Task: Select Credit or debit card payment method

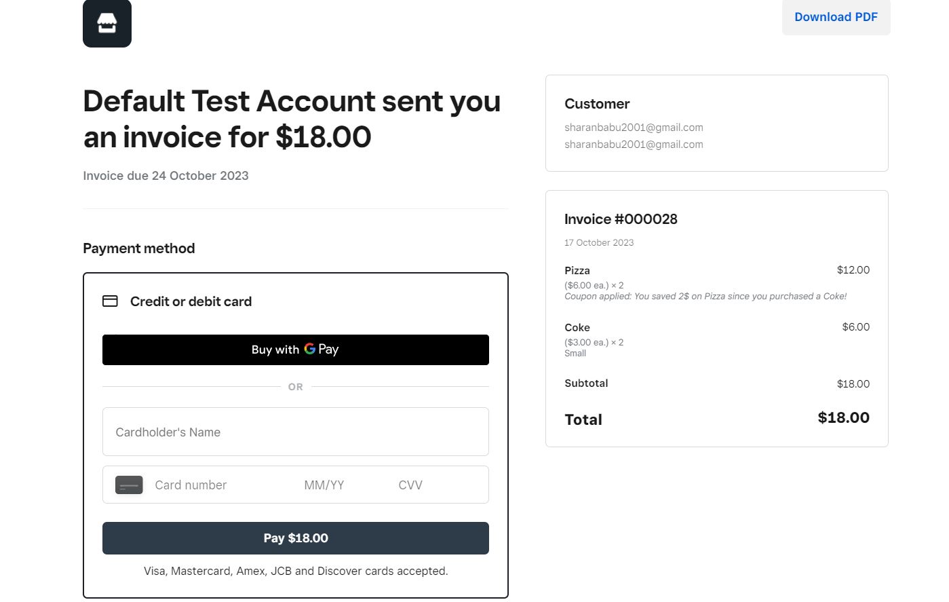Action: tap(191, 301)
